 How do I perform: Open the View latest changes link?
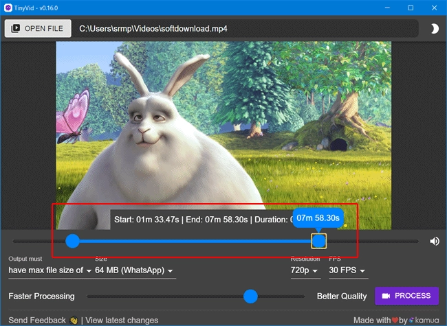tap(122, 321)
